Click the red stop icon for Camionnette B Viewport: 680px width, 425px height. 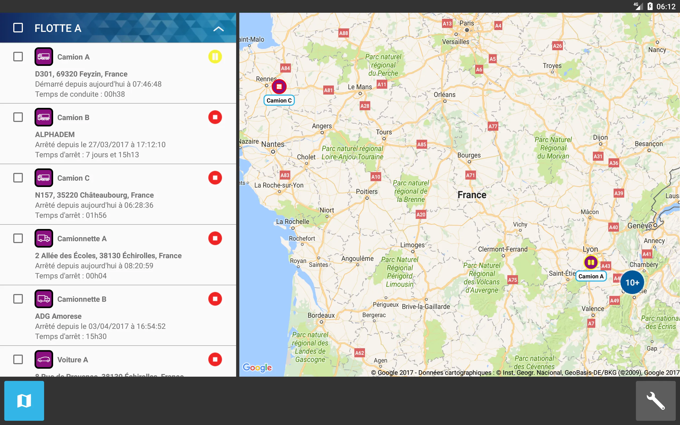tap(215, 299)
